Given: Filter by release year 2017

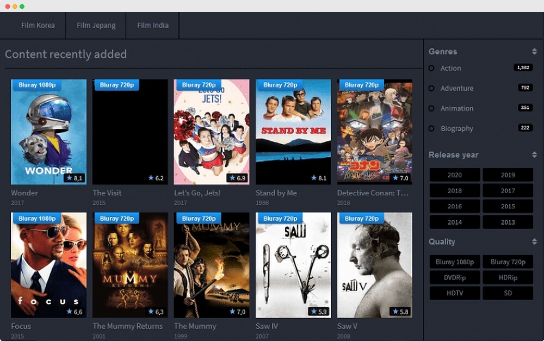Looking at the screenshot, I should [508, 190].
